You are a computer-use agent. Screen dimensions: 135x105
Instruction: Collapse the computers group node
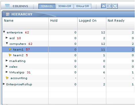click(x=7, y=43)
